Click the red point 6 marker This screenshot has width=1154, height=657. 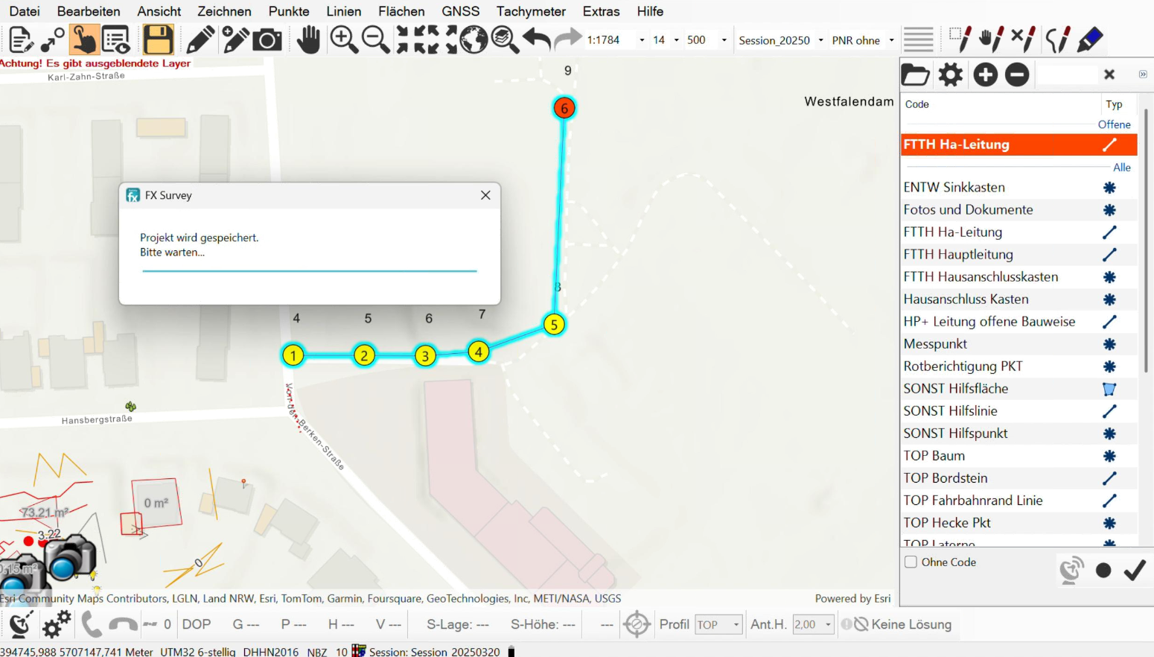[x=564, y=108]
